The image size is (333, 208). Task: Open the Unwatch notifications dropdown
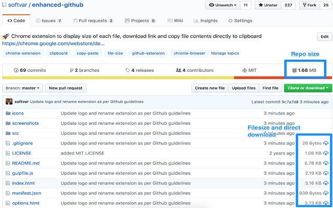coord(223,5)
